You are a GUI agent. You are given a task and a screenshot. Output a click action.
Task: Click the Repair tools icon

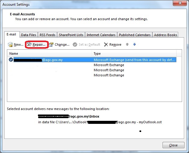[x=29, y=44]
